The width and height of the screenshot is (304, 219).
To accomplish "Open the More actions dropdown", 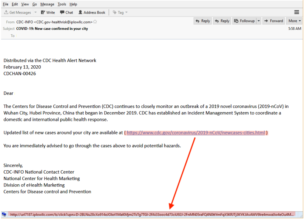I will [294, 21].
